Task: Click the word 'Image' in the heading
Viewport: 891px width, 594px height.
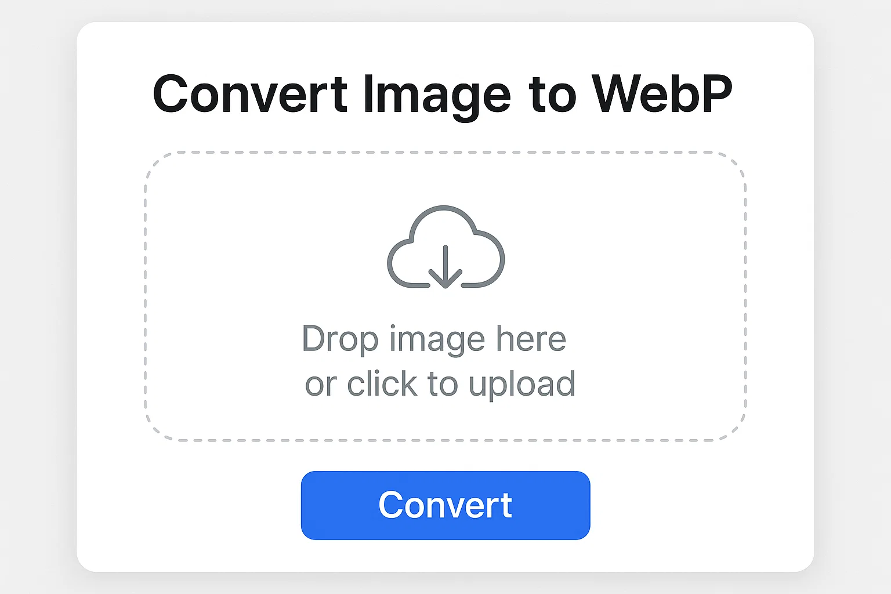Action: tap(437, 96)
